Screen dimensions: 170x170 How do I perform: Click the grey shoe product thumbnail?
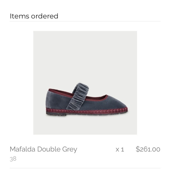click(x=85, y=83)
